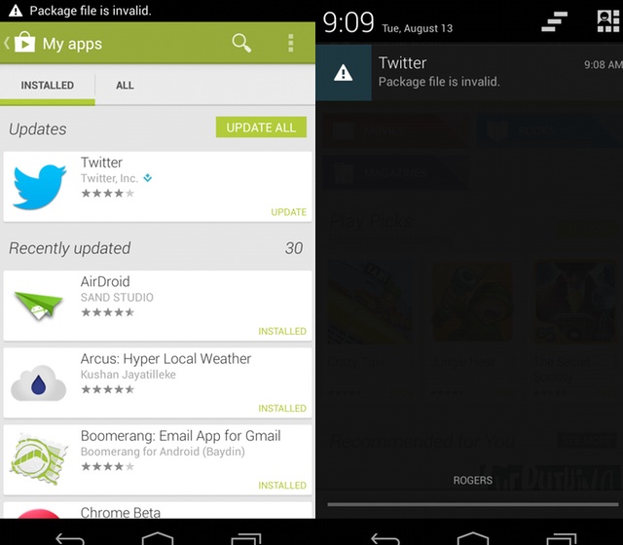This screenshot has width=623, height=545.
Task: Tap the left Back navigation button
Action: (x=70, y=538)
